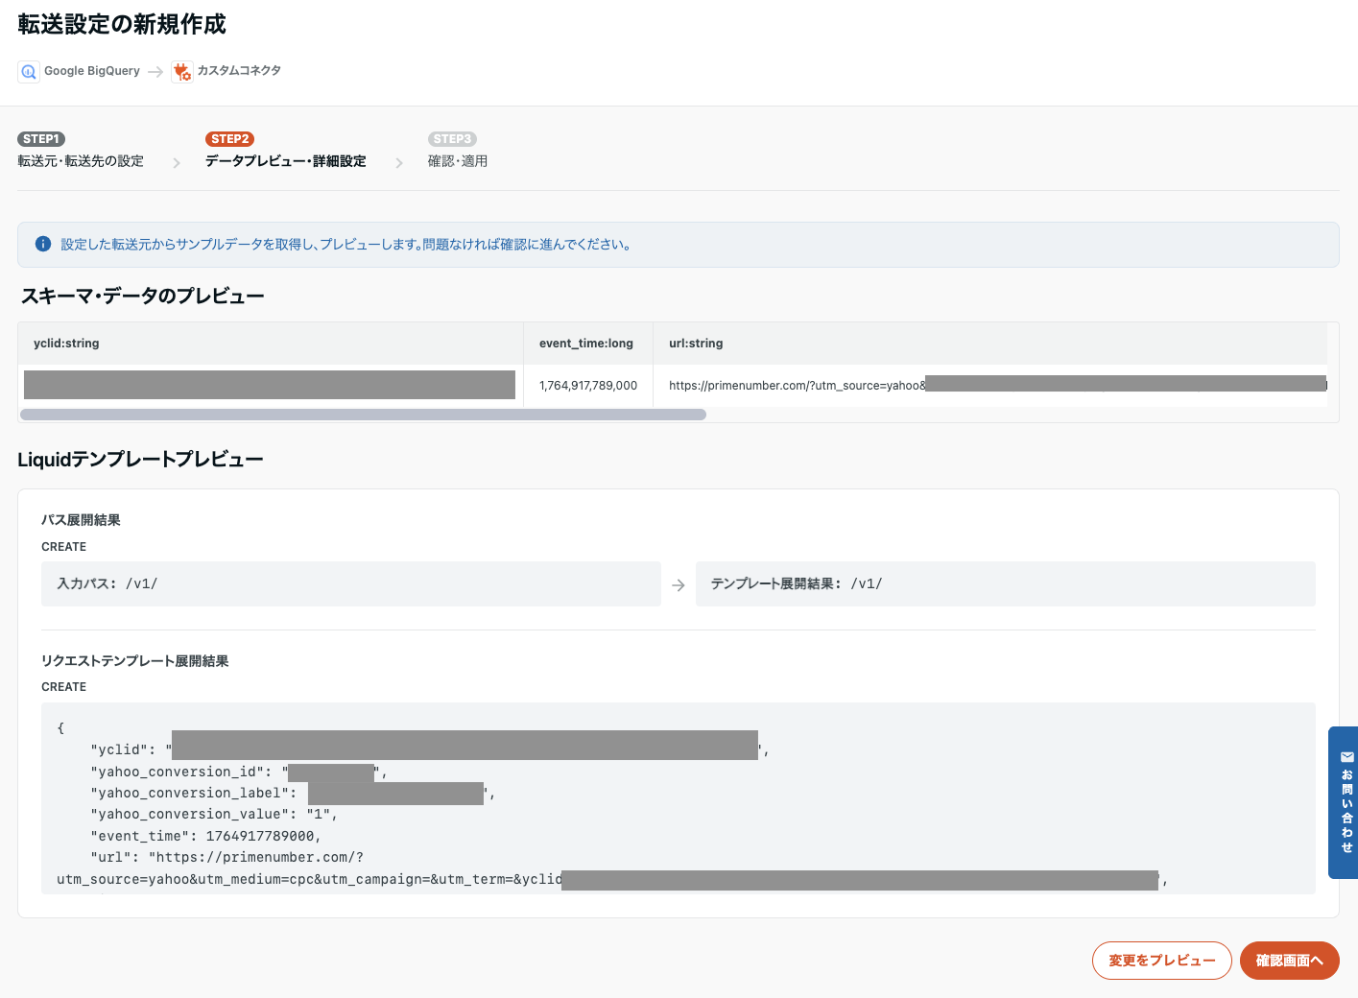
Task: Click the yclid:string column header
Action: 66,344
